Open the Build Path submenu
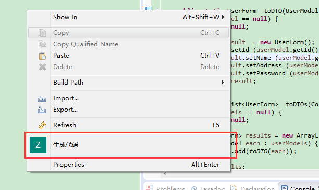The height and width of the screenshot is (190, 319). coord(128,83)
